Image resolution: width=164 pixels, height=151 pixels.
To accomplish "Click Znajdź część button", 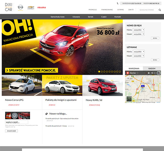I will pyautogui.click(x=11, y=131).
